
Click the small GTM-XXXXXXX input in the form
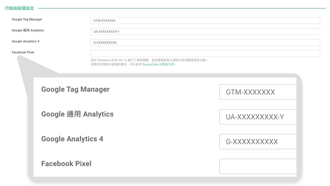tap(205, 21)
